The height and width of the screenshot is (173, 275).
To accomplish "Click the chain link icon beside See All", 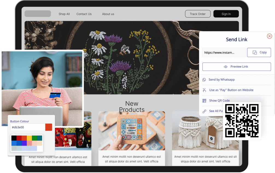I will point(204,111).
